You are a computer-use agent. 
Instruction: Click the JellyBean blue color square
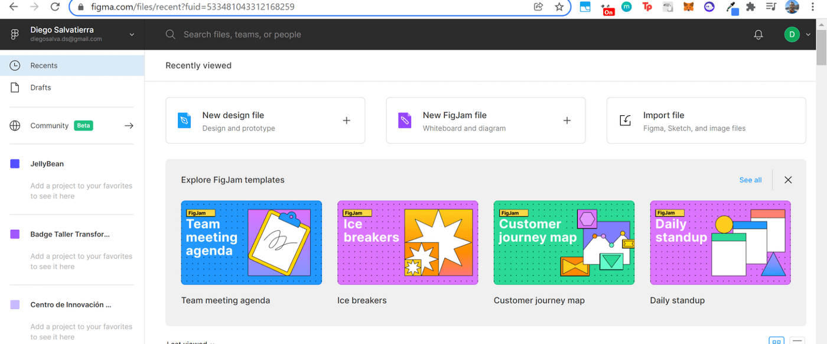tap(15, 164)
